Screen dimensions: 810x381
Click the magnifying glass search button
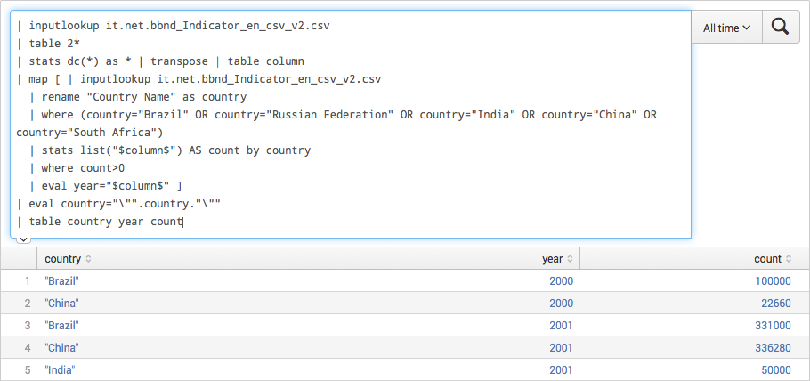[x=780, y=28]
